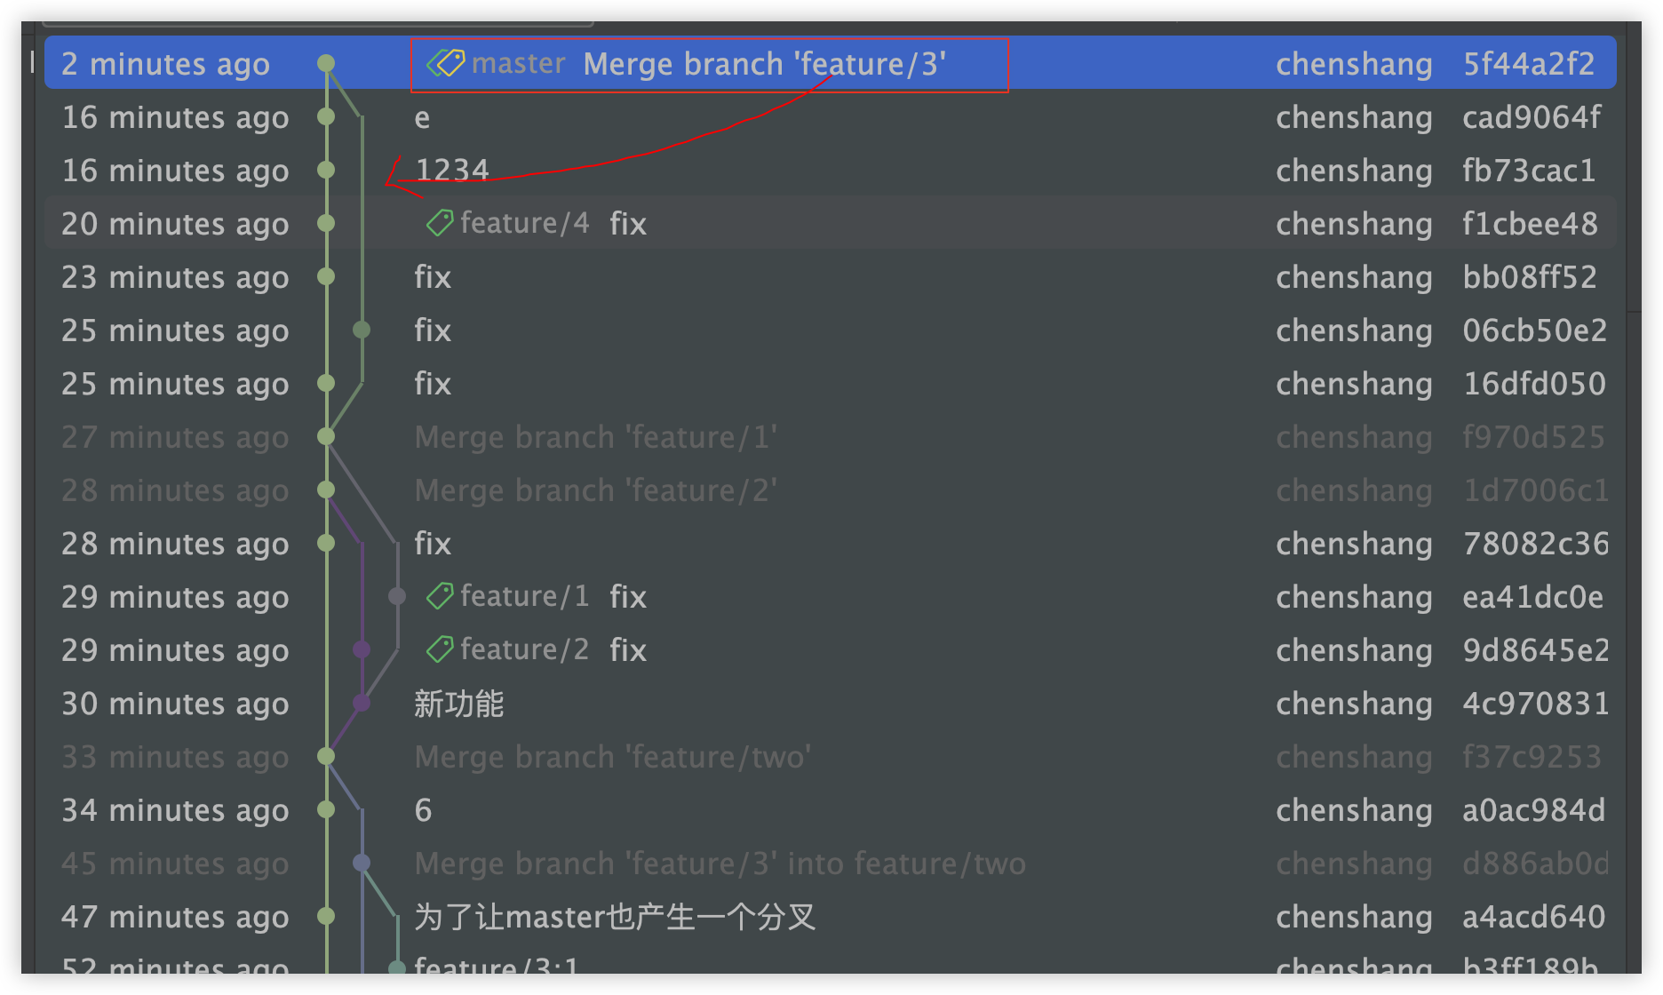Click the feature/4 branch tag icon
1663x995 pixels.
tap(440, 223)
